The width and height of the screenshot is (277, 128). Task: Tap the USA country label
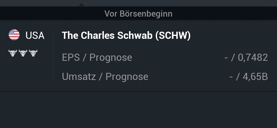click(35, 36)
